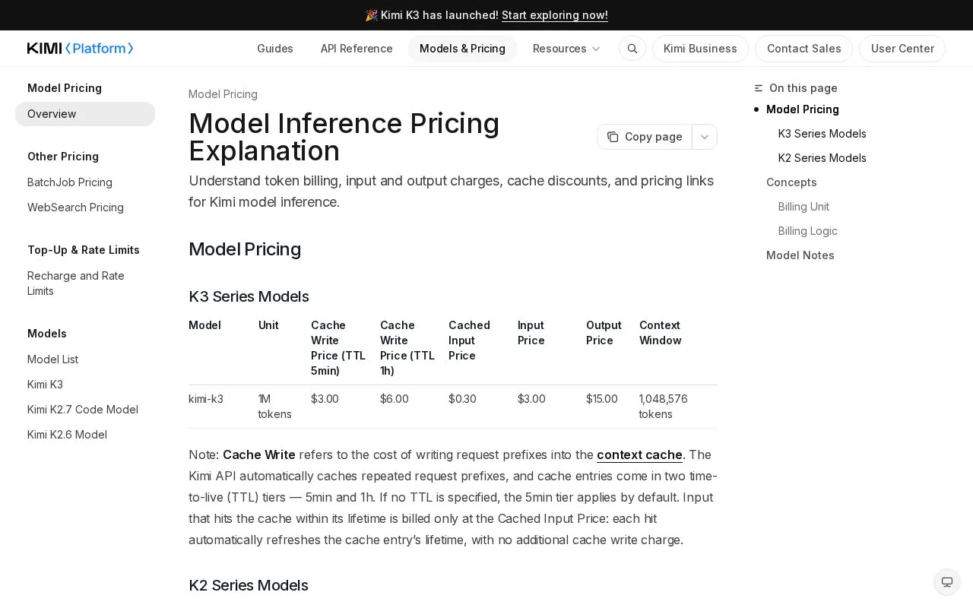973x608 pixels.
Task: Click the 1,048,576 tokens context cell
Action: [x=663, y=407]
